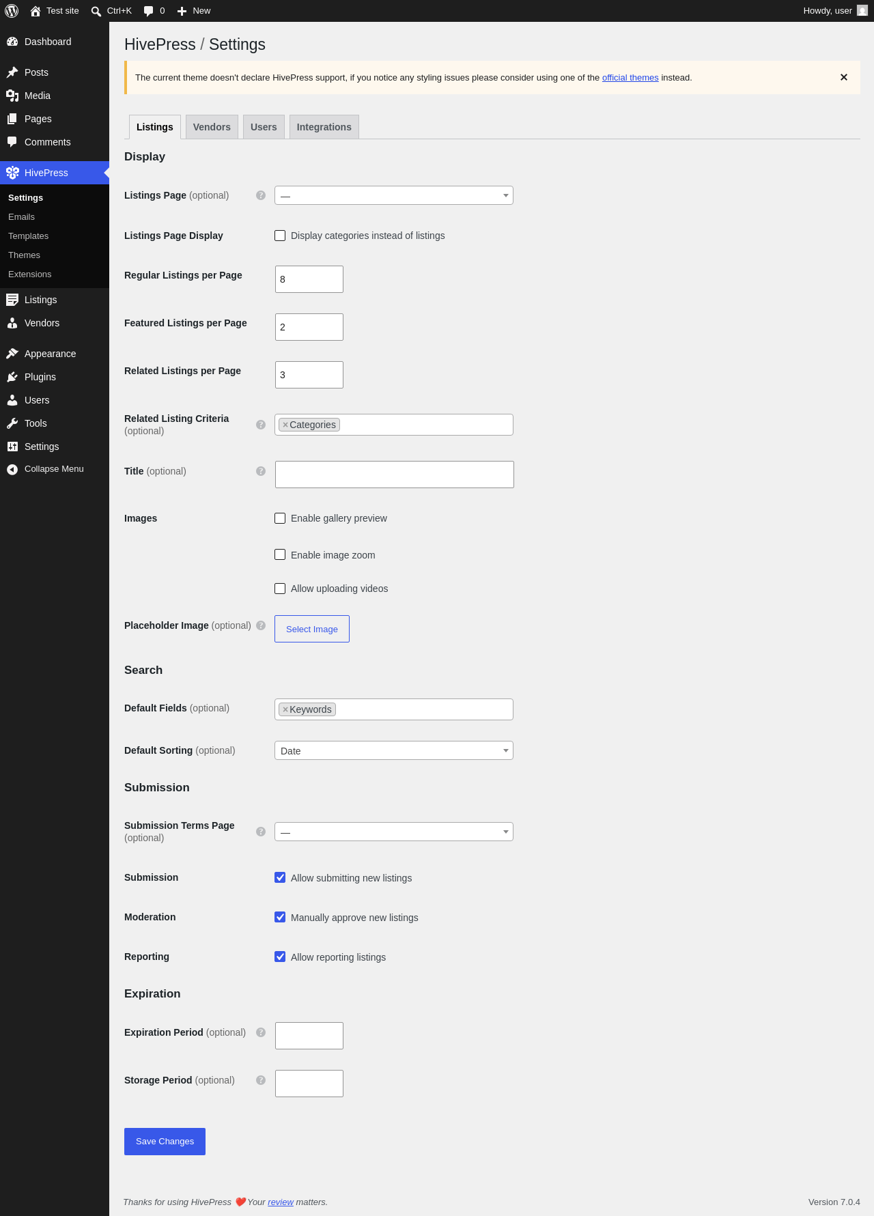The height and width of the screenshot is (1216, 874).
Task: Uncheck Allow reporting listings
Action: (280, 957)
